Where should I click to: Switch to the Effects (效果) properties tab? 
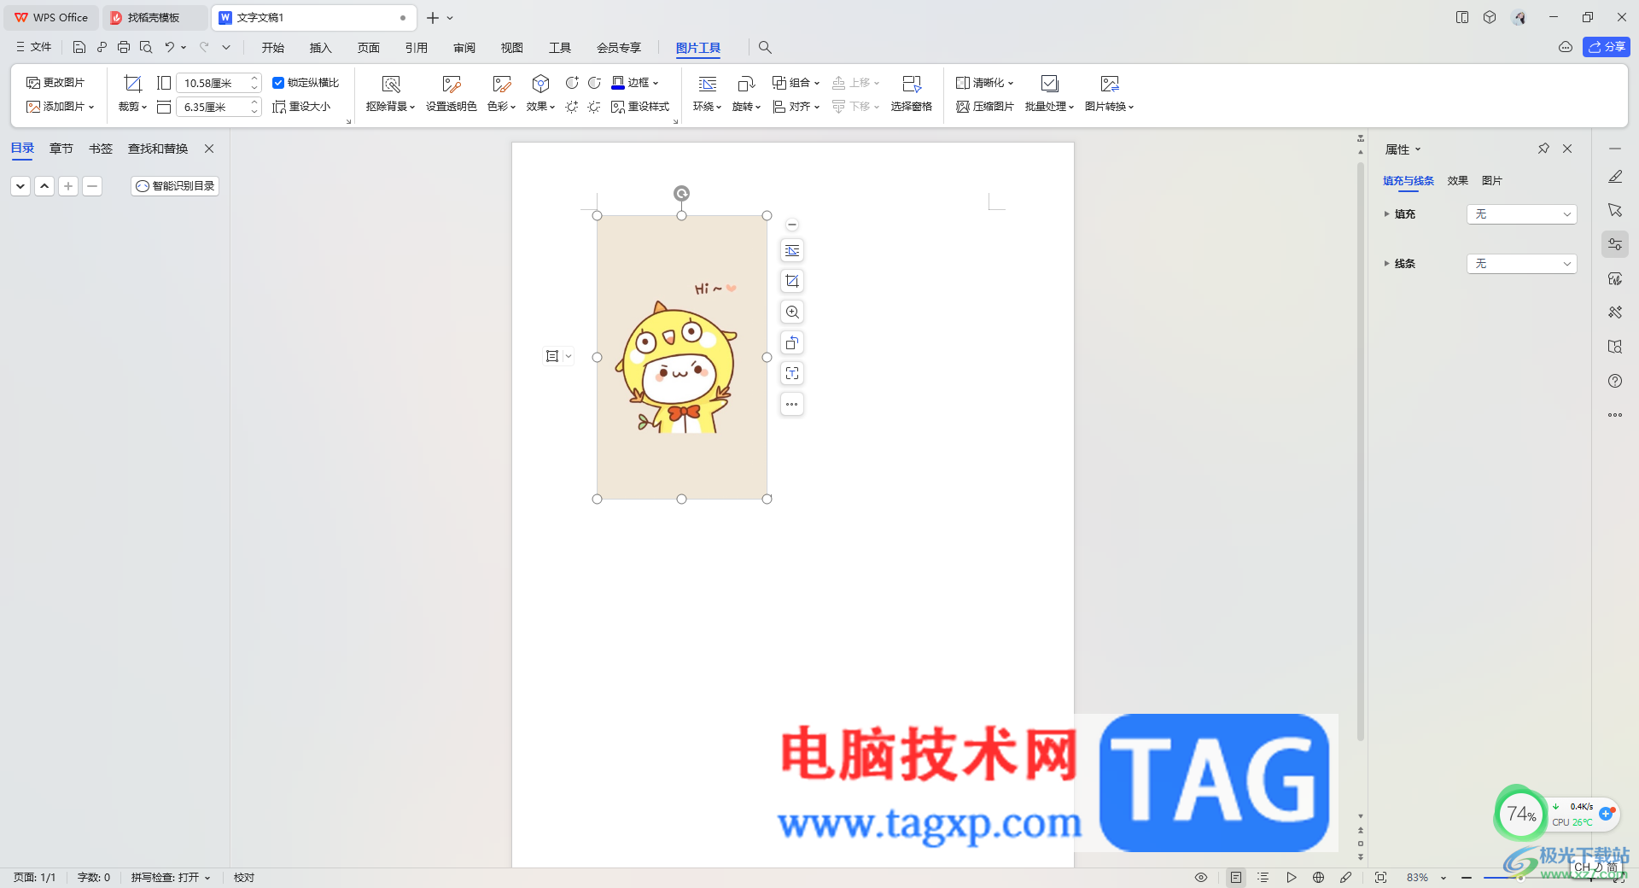(1457, 180)
